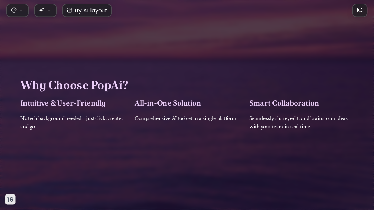
Task: Select the "Why Choose PopAi?" title
Action: click(x=74, y=85)
